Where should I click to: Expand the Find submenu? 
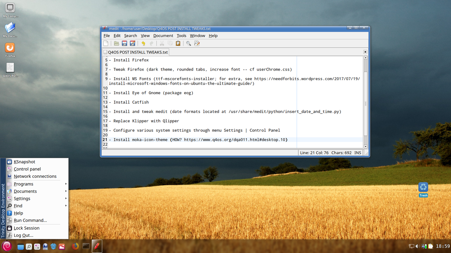[37, 206]
